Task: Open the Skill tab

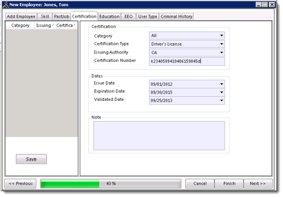Action: coord(45,17)
